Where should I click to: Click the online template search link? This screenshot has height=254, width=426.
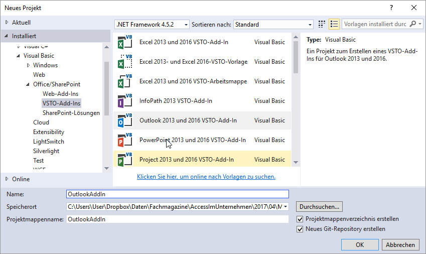point(206,177)
